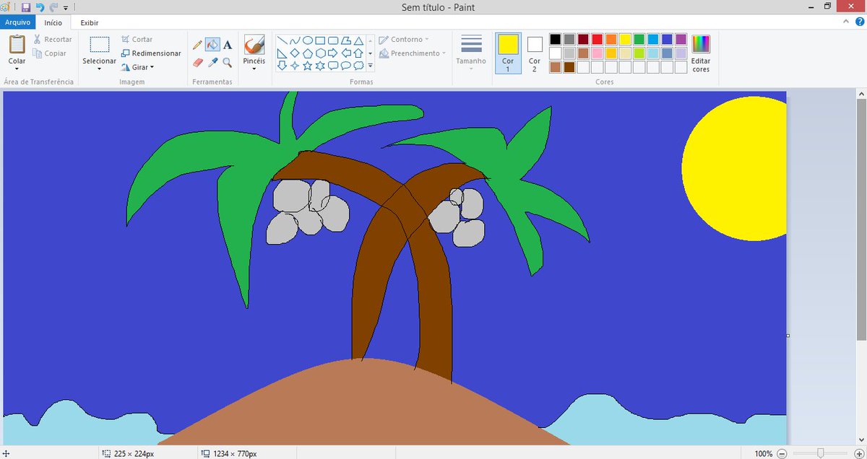Select the Text tool

pos(228,45)
